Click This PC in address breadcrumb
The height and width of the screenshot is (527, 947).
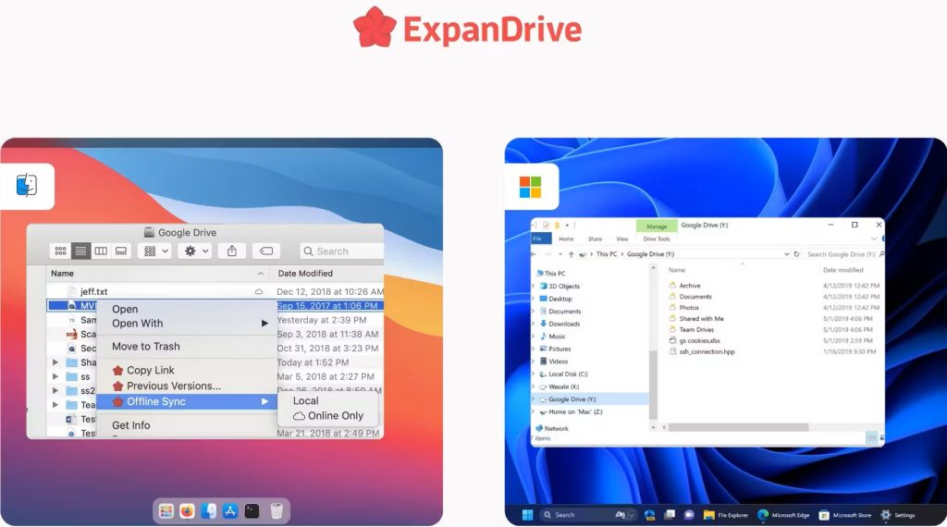tap(607, 254)
